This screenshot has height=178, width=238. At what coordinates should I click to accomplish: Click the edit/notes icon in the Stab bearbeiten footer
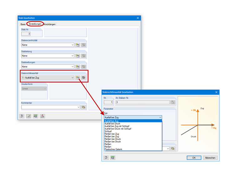28,116
